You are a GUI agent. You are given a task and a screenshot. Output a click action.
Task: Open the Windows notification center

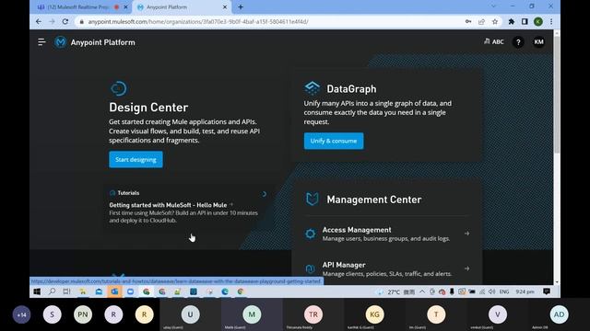click(547, 291)
